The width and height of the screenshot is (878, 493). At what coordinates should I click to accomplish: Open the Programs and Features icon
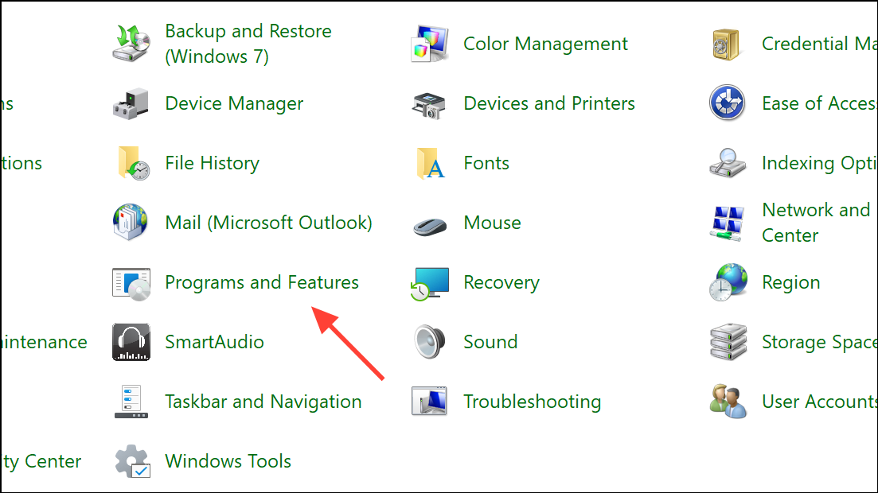click(131, 283)
